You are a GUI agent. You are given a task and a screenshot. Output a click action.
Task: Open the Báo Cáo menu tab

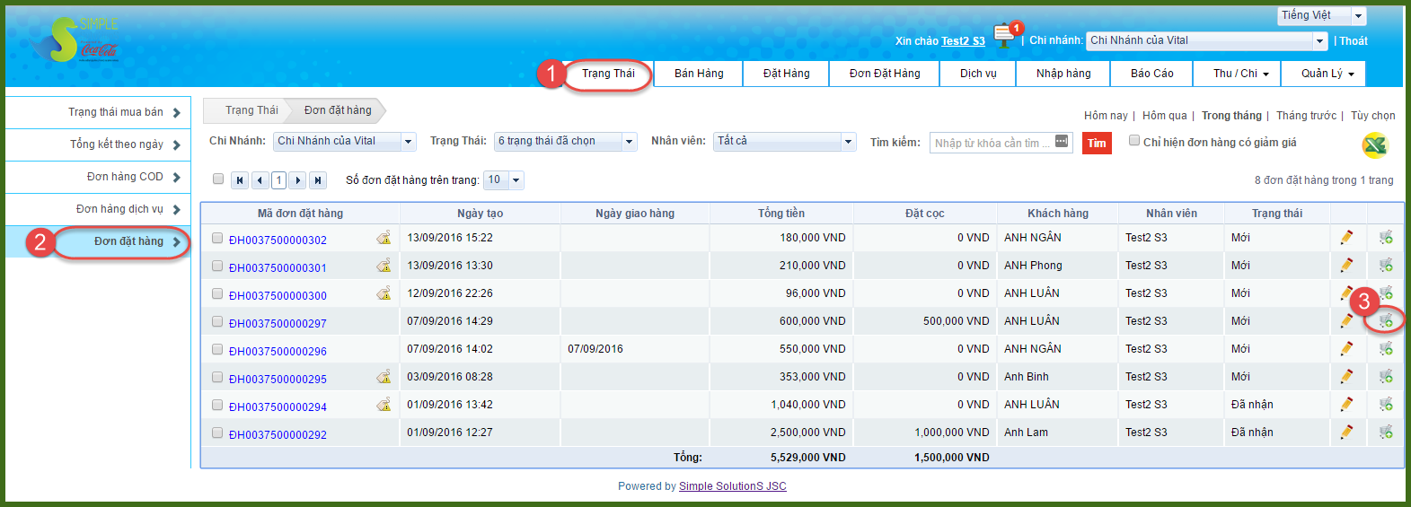pyautogui.click(x=1151, y=74)
